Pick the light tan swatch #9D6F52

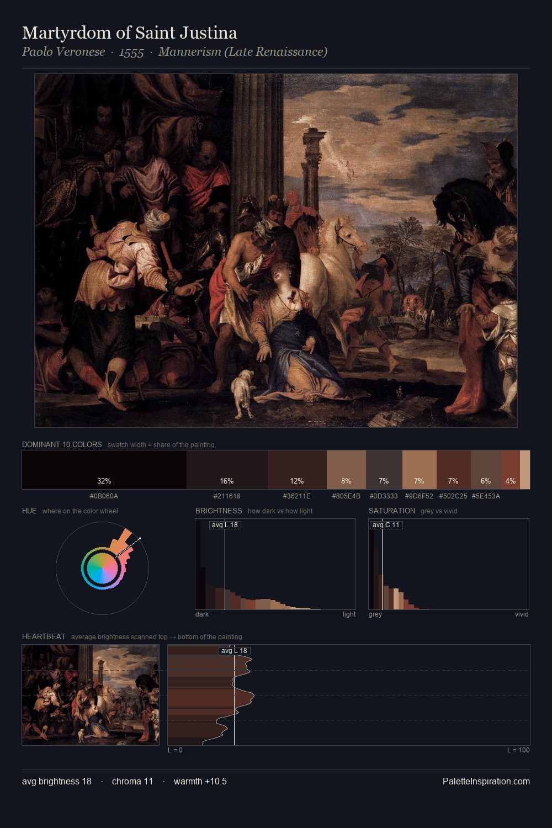(420, 470)
